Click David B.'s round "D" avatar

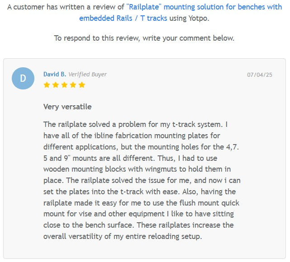[23, 79]
